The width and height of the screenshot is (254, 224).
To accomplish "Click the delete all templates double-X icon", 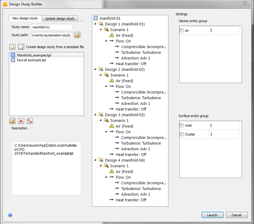I will pyautogui.click(x=30, y=121).
